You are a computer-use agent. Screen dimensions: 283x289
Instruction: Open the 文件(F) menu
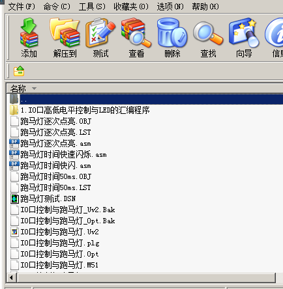click(x=22, y=7)
